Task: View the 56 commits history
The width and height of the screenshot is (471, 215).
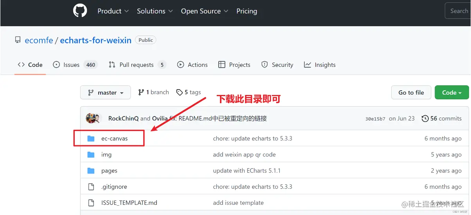Action: click(442, 118)
